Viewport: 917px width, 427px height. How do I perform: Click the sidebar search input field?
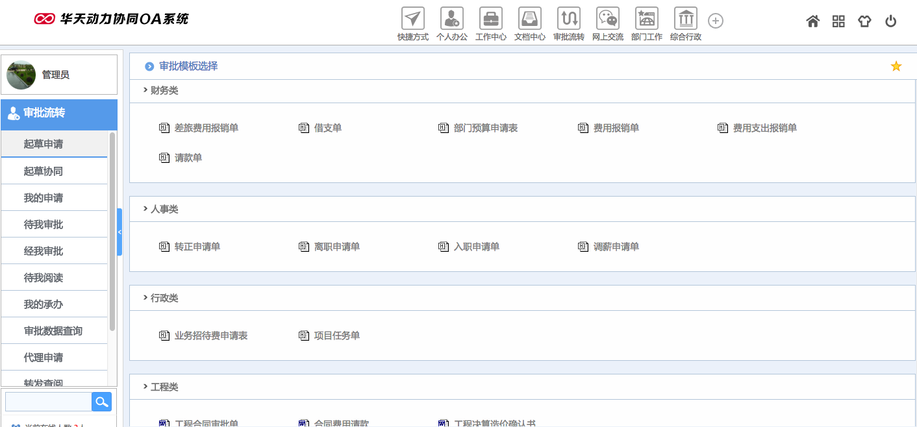pos(48,402)
